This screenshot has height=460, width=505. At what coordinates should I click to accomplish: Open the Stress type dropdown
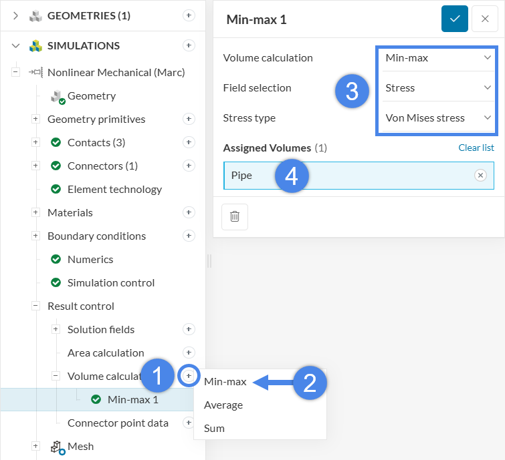point(437,118)
